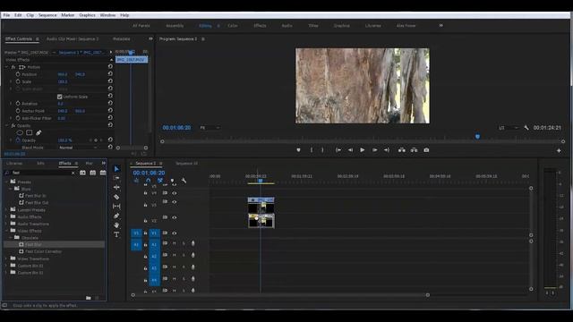
Task: Open Program monitor button editor plus
Action: coord(559,150)
